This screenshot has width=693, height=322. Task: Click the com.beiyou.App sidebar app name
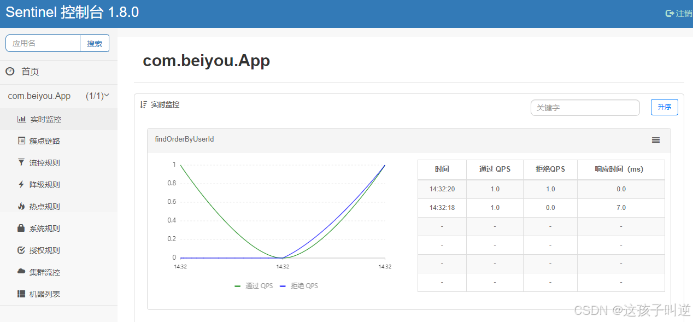(x=39, y=96)
